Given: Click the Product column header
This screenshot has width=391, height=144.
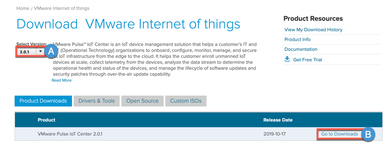Looking at the screenshot, I should pyautogui.click(x=46, y=120).
